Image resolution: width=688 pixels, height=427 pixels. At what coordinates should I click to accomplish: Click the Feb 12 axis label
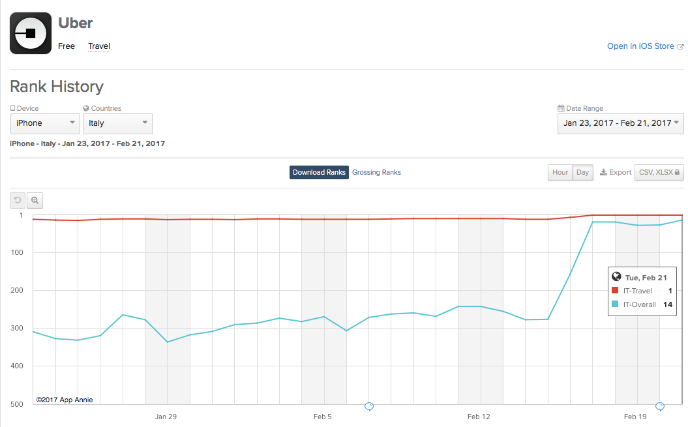point(479,417)
